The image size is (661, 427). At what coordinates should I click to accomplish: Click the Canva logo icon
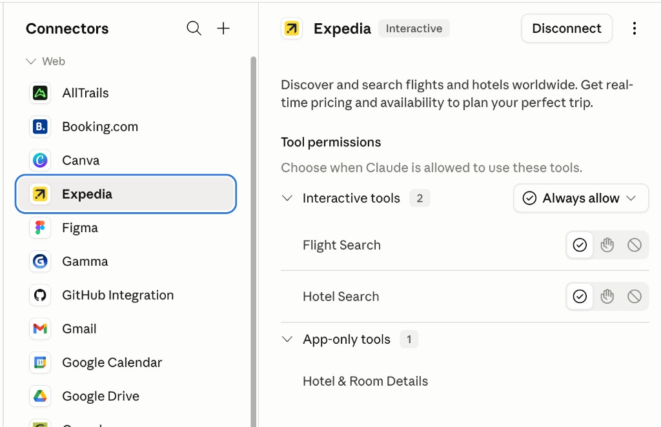click(40, 160)
